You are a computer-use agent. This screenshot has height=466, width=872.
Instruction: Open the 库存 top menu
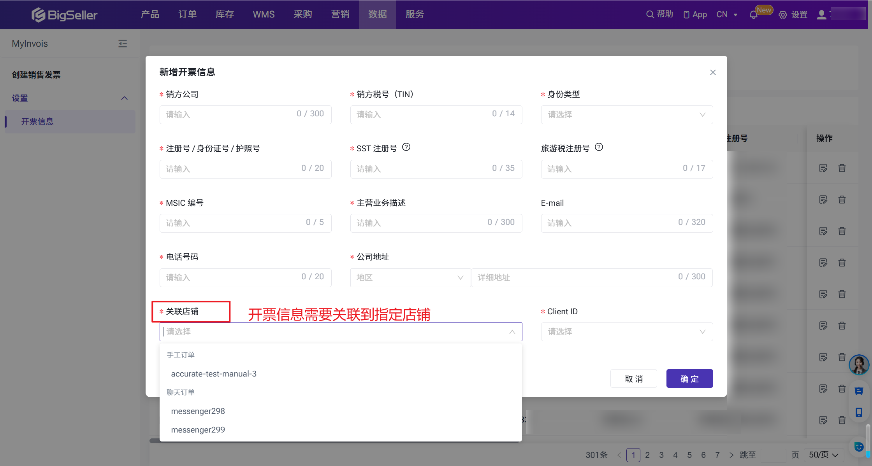(x=225, y=14)
